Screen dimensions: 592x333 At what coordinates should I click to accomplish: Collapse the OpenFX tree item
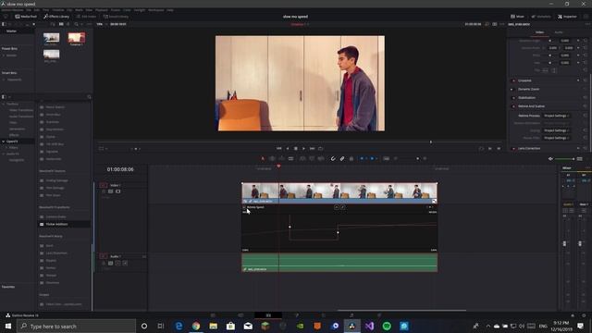click(x=4, y=142)
